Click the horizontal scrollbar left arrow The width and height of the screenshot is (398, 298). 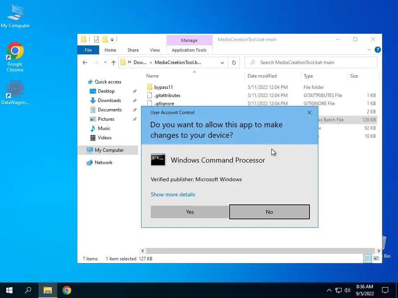[143, 251]
